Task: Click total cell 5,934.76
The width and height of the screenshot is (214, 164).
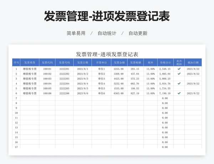Action: point(165,83)
